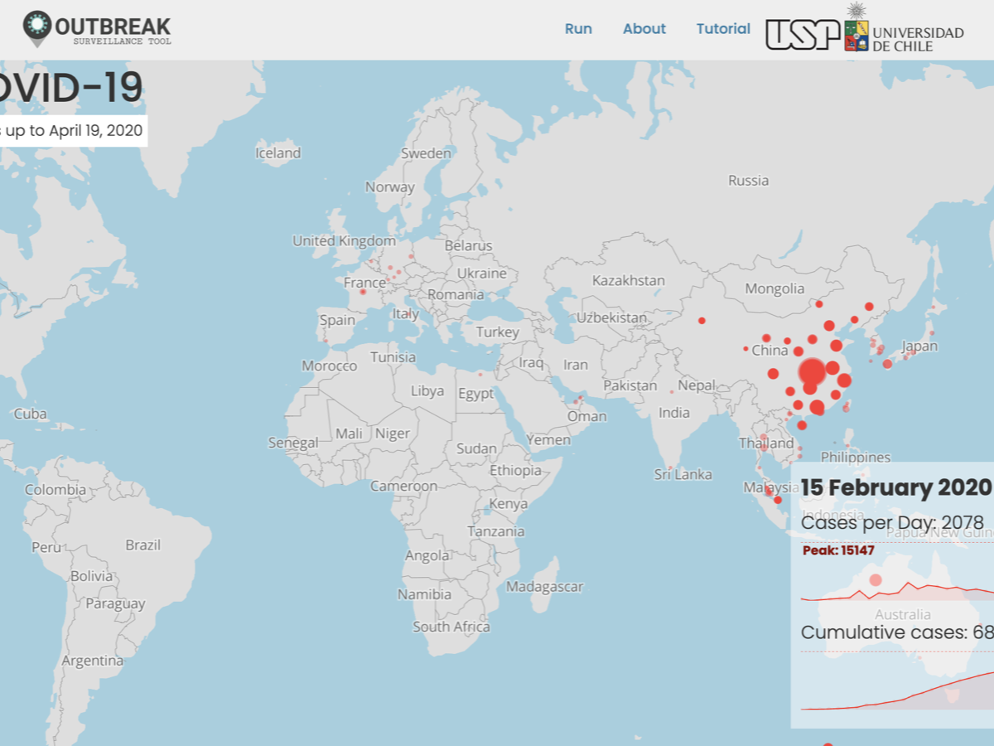Open the USP logo link
The image size is (994, 746).
tap(802, 33)
